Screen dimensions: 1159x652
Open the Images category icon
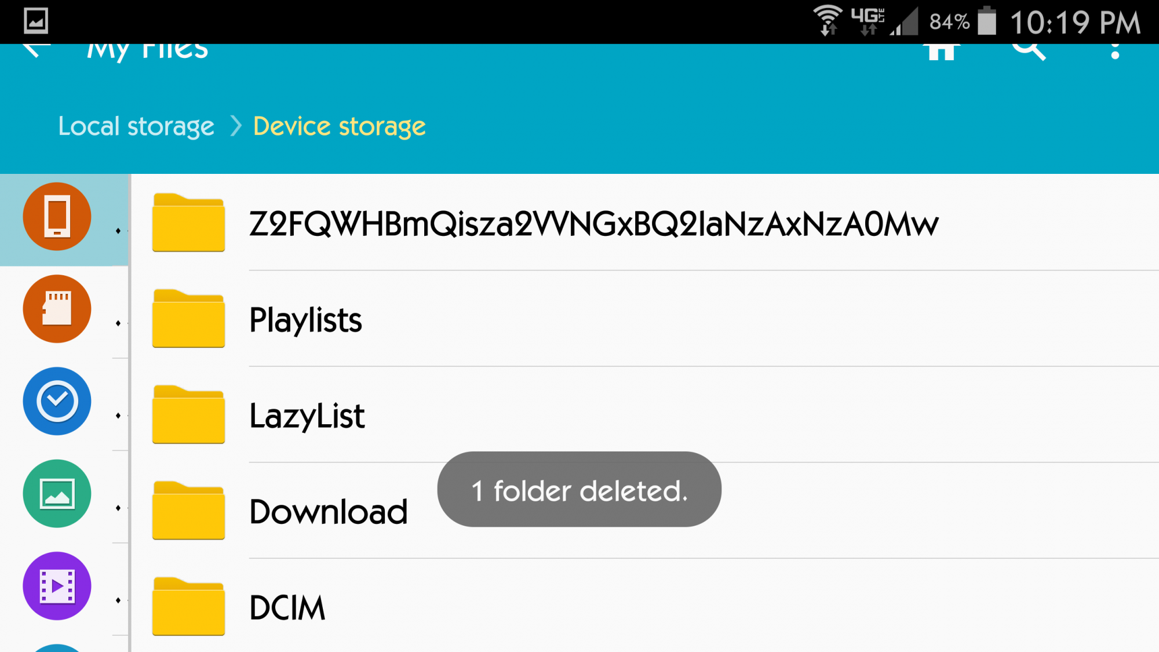(57, 493)
